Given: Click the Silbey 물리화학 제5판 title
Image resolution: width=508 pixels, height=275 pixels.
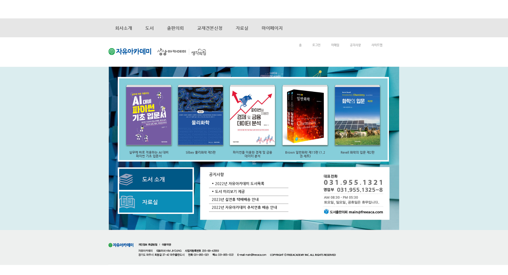Looking at the screenshot, I should pyautogui.click(x=201, y=152).
